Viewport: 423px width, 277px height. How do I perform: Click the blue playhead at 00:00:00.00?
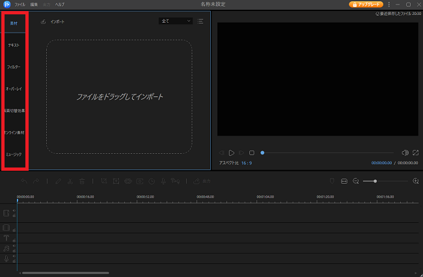coord(18,201)
